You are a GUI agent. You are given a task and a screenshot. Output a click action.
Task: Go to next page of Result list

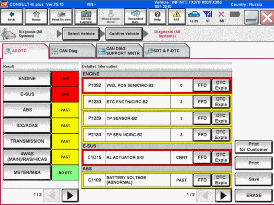70,195
